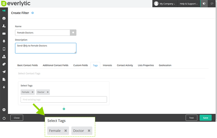Open the megaphone campaigns sidebar icon
The height and width of the screenshot is (138, 217).
[4, 11]
